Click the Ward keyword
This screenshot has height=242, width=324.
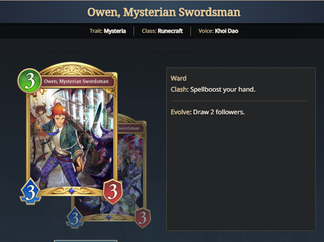(178, 78)
